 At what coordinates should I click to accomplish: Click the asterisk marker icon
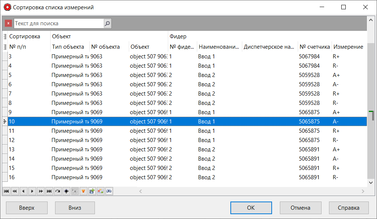click(x=66, y=191)
